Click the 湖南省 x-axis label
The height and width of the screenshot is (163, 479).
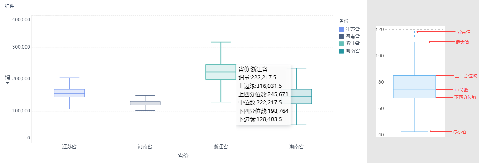point(296,147)
